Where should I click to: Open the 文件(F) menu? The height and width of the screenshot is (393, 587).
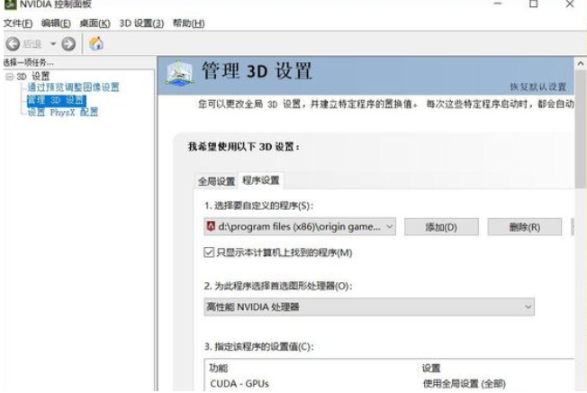(x=18, y=23)
